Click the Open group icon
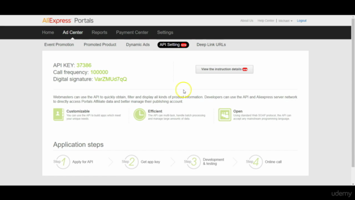This screenshot has width=355, height=200. [225, 114]
